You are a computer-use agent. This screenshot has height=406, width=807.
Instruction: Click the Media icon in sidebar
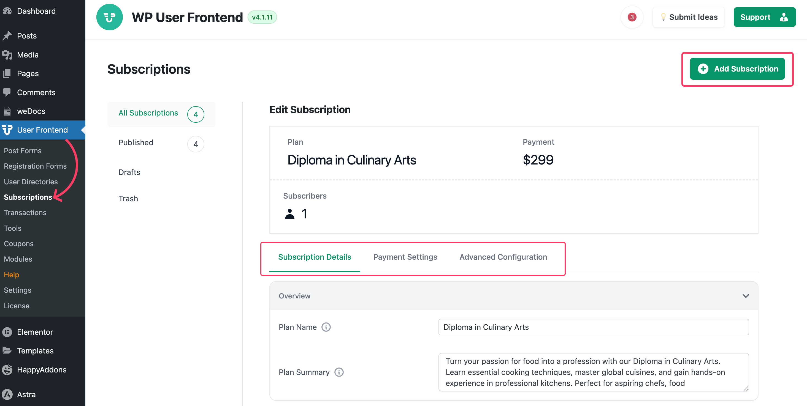click(x=7, y=55)
